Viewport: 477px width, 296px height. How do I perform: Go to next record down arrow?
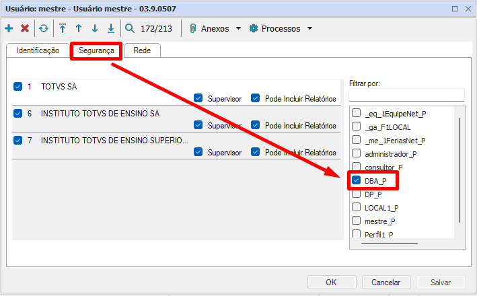pos(95,28)
